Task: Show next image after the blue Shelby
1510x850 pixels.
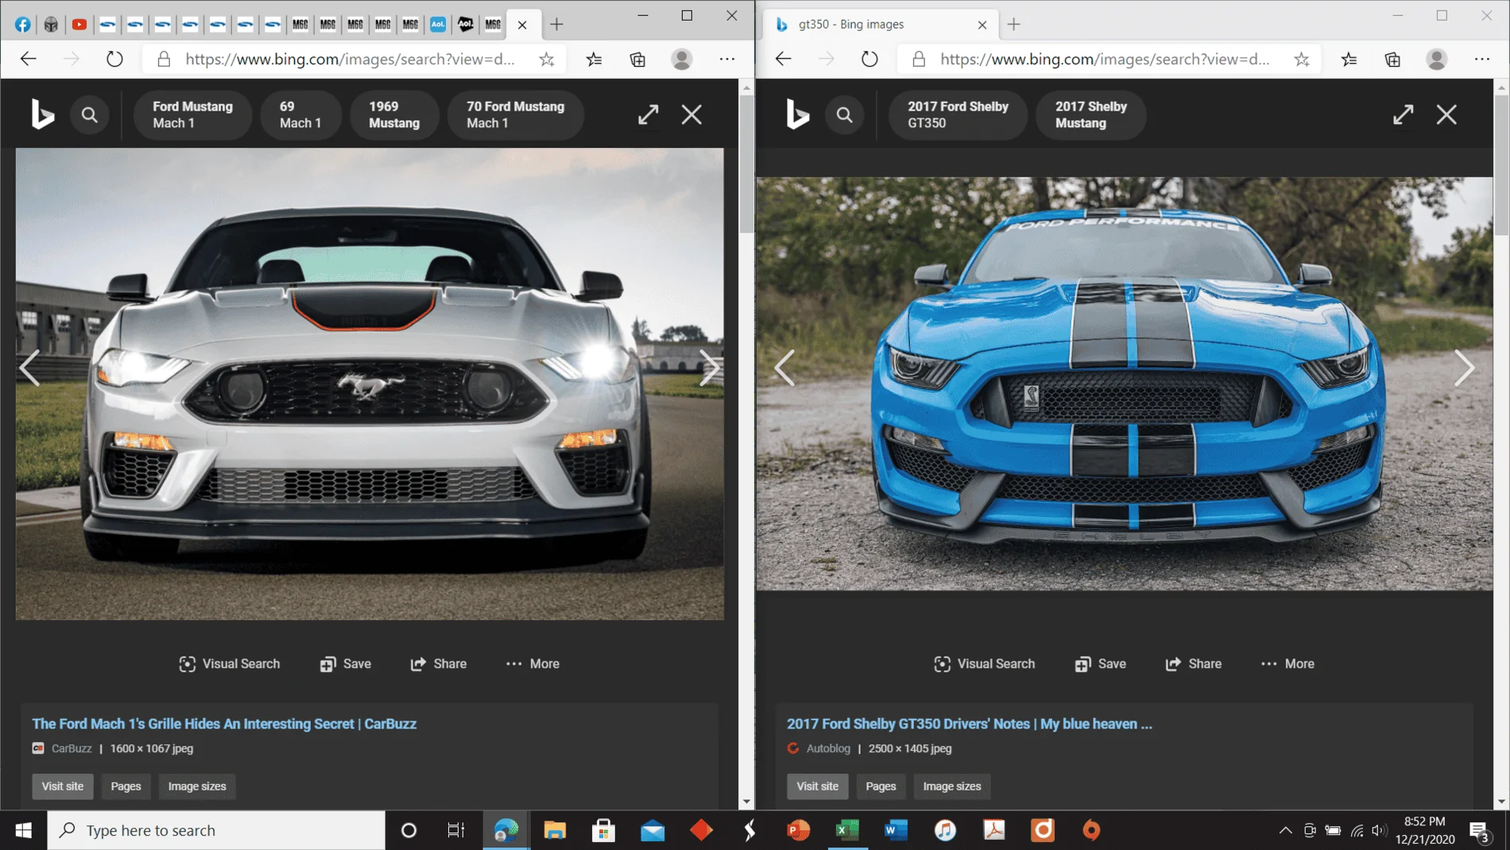Action: tap(1464, 367)
